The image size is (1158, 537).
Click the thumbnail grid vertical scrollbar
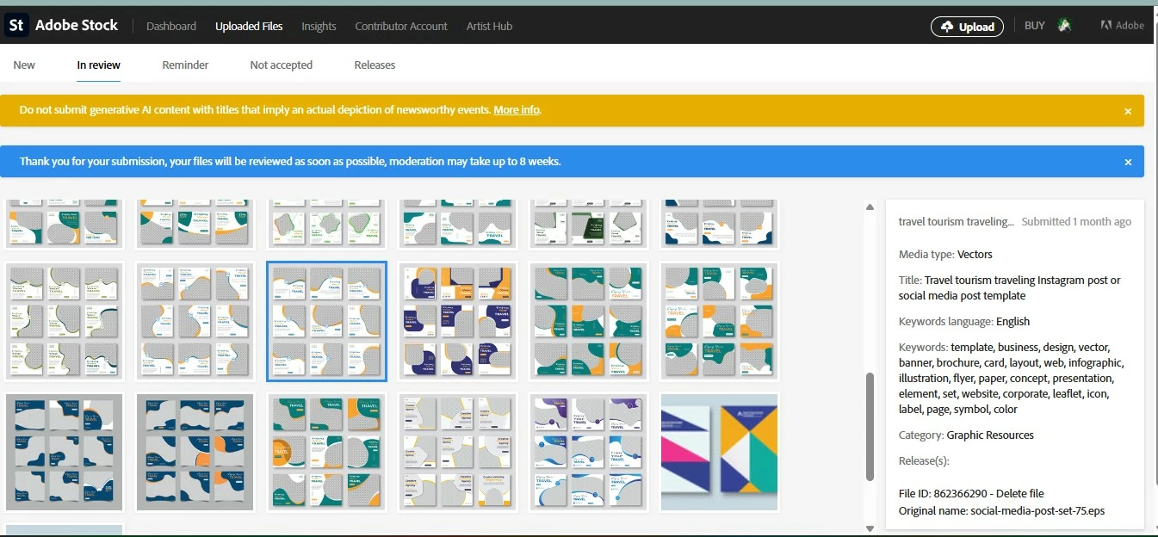coord(870,426)
